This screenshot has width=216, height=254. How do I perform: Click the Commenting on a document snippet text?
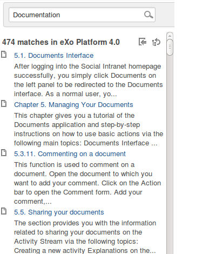click(x=87, y=183)
